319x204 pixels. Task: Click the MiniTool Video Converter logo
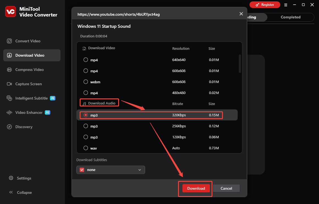coord(11,12)
